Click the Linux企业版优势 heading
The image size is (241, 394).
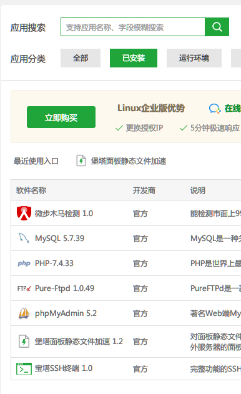pyautogui.click(x=151, y=108)
